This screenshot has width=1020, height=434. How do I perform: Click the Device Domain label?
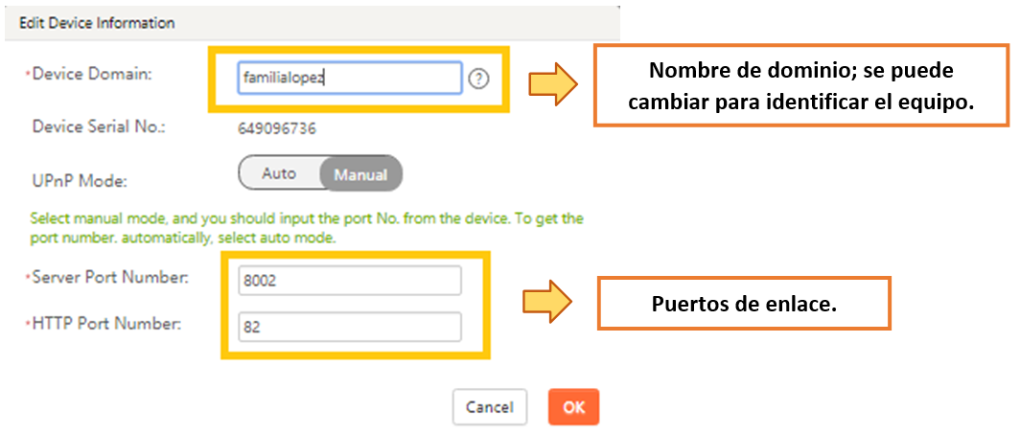[92, 74]
